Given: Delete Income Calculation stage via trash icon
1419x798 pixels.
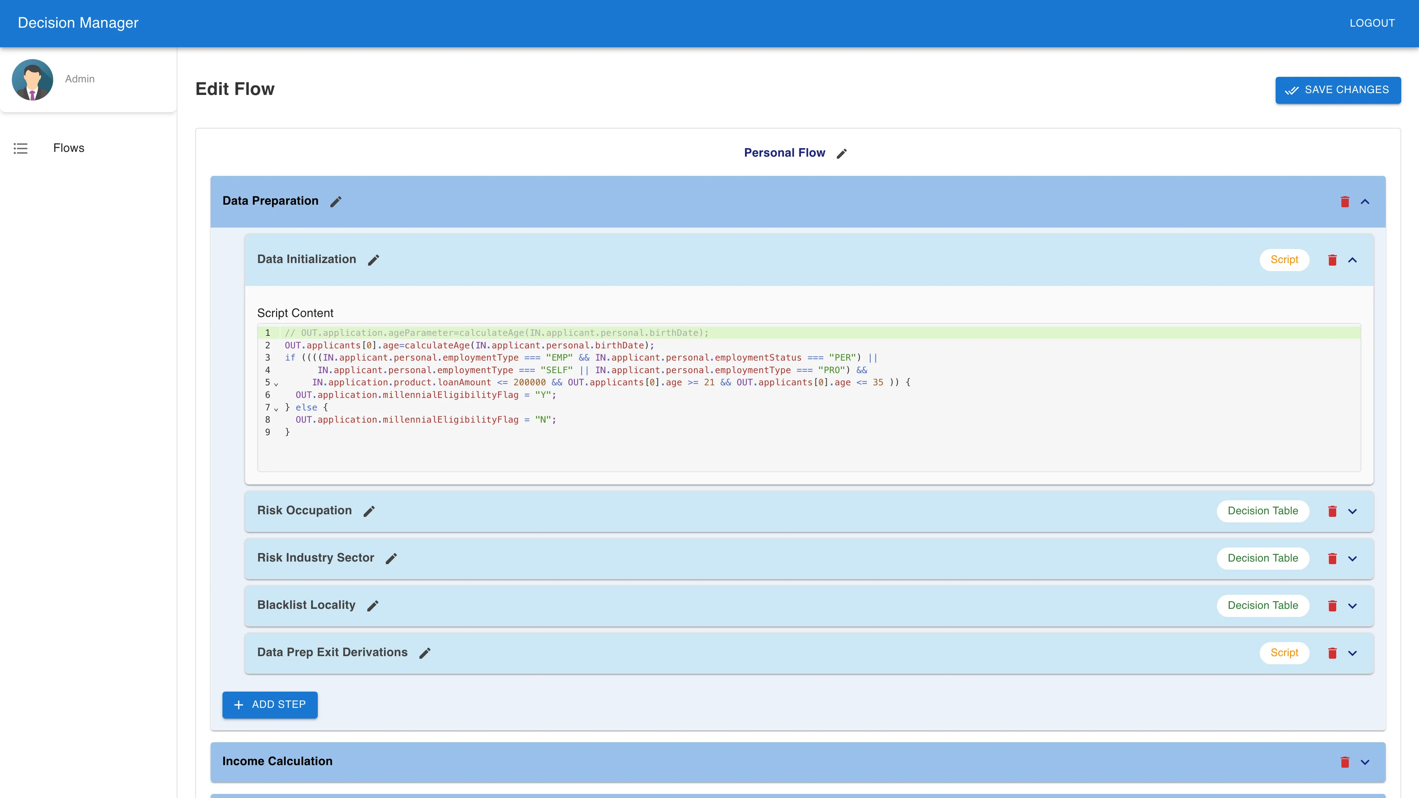Looking at the screenshot, I should coord(1345,762).
